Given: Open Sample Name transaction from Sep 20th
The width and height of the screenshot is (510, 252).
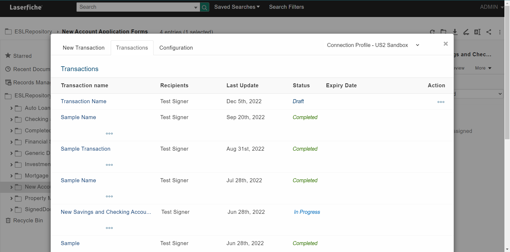Looking at the screenshot, I should click(x=78, y=117).
